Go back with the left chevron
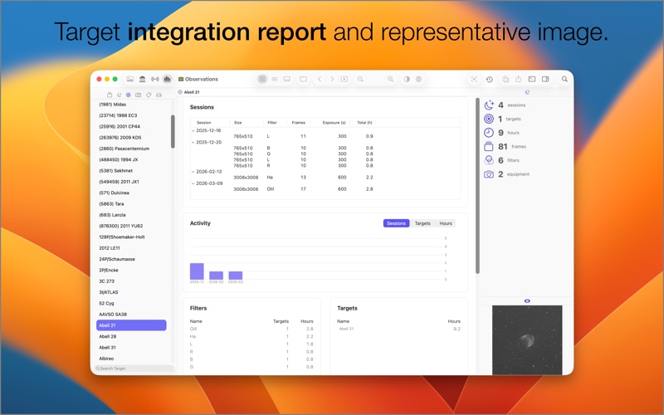This screenshot has height=415, width=664. click(x=320, y=79)
